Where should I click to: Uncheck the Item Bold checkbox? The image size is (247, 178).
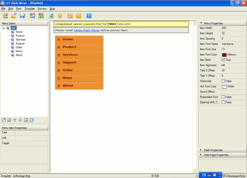coord(223,60)
